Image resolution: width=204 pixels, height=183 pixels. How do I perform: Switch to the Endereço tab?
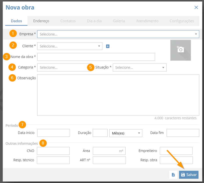(41, 21)
